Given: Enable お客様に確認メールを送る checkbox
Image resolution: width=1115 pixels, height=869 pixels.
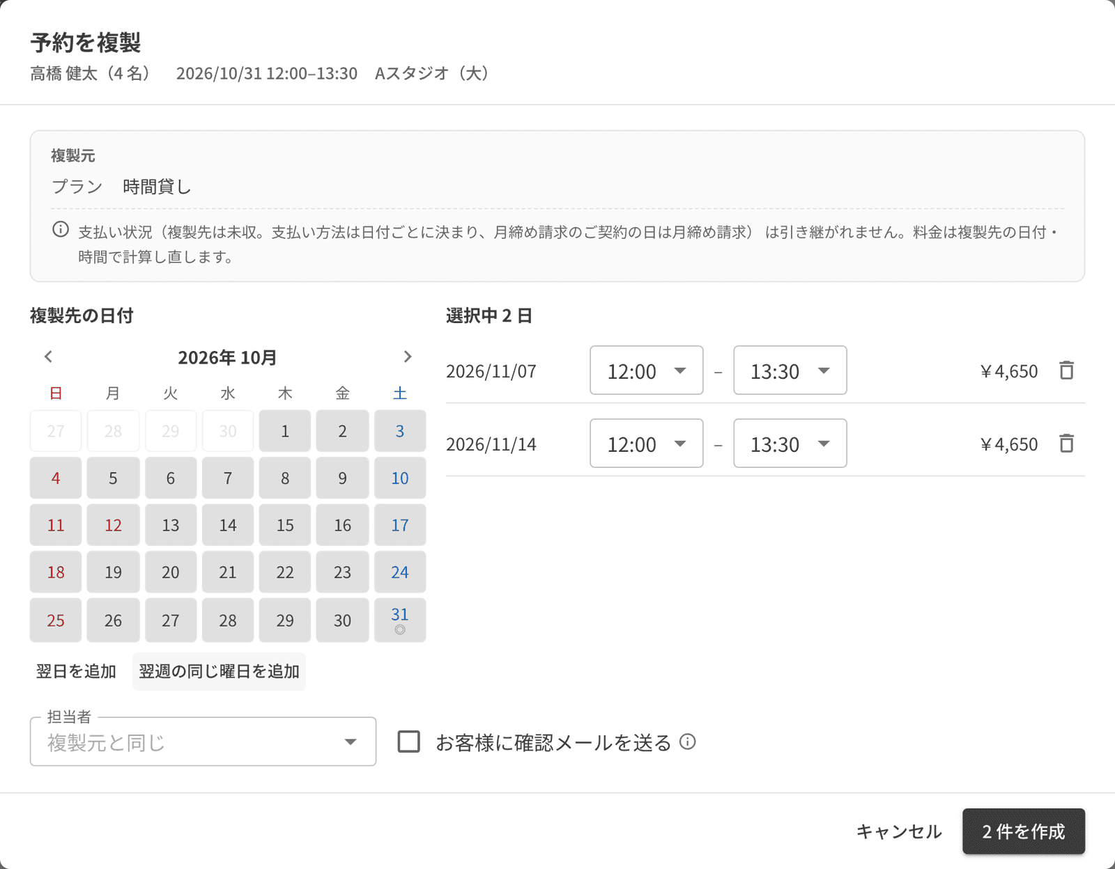Looking at the screenshot, I should point(409,742).
